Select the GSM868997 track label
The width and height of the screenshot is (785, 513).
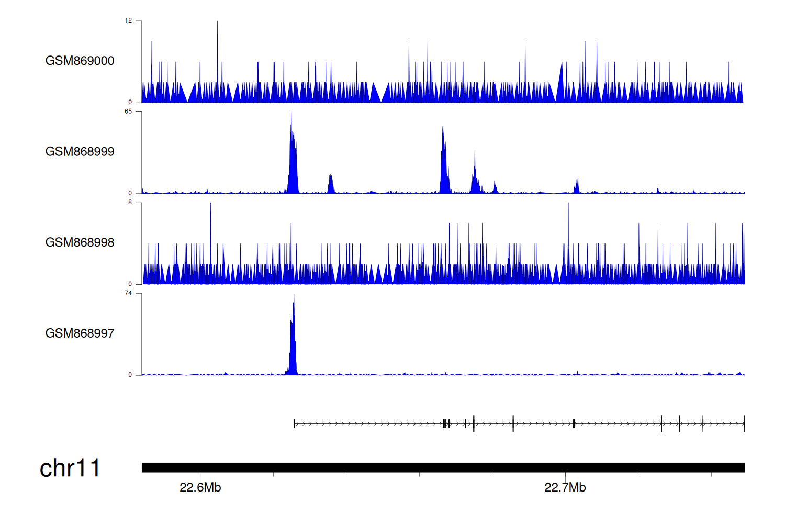point(80,333)
